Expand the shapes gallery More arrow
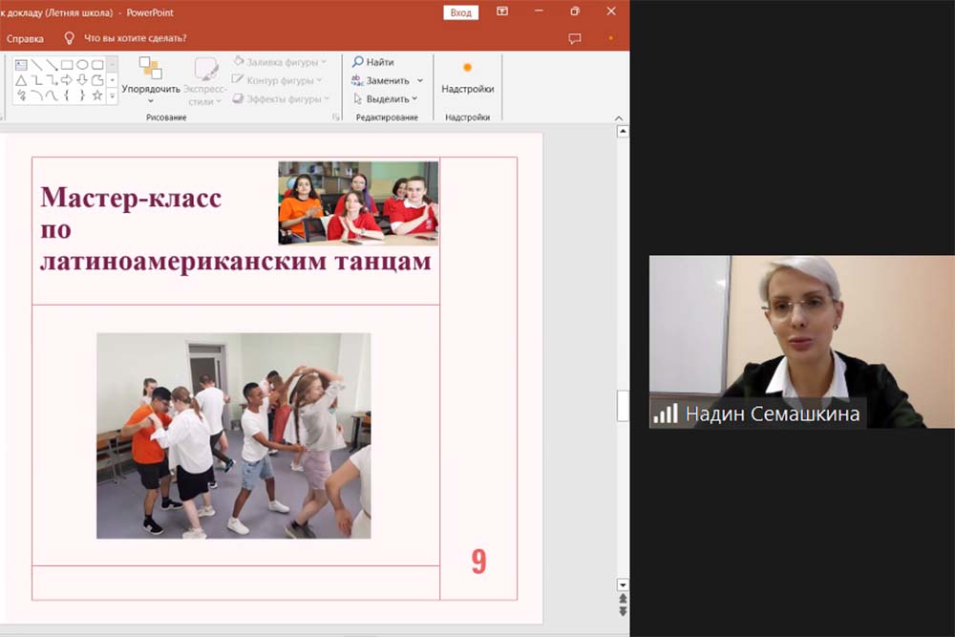This screenshot has height=637, width=955. 112,96
